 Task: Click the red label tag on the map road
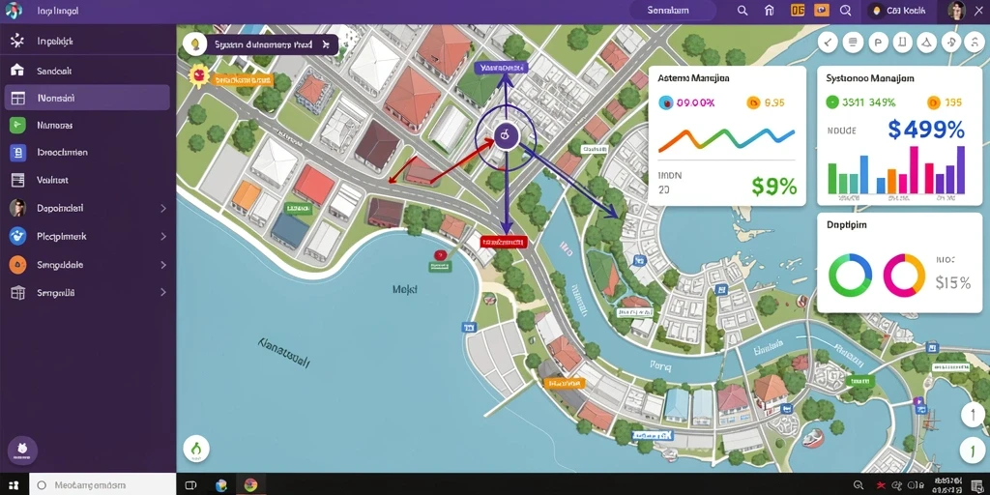503,241
